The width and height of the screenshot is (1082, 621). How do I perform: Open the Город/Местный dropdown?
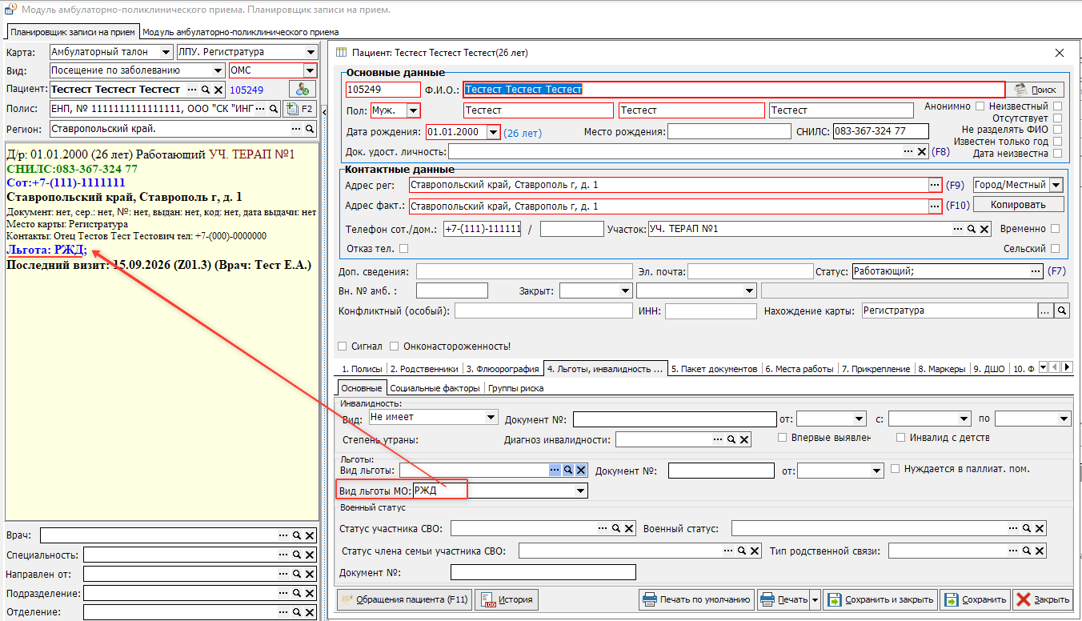[x=1056, y=185]
